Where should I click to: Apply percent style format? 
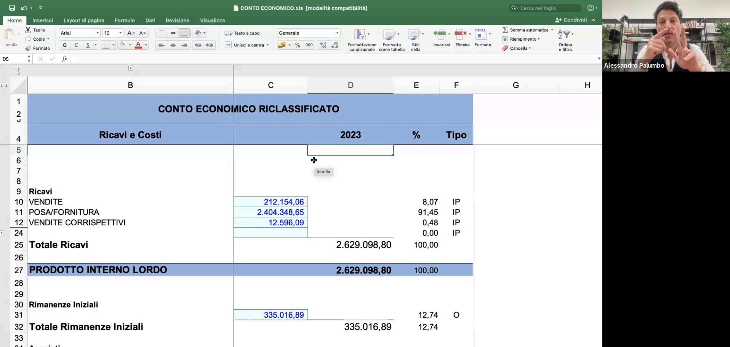tap(298, 45)
